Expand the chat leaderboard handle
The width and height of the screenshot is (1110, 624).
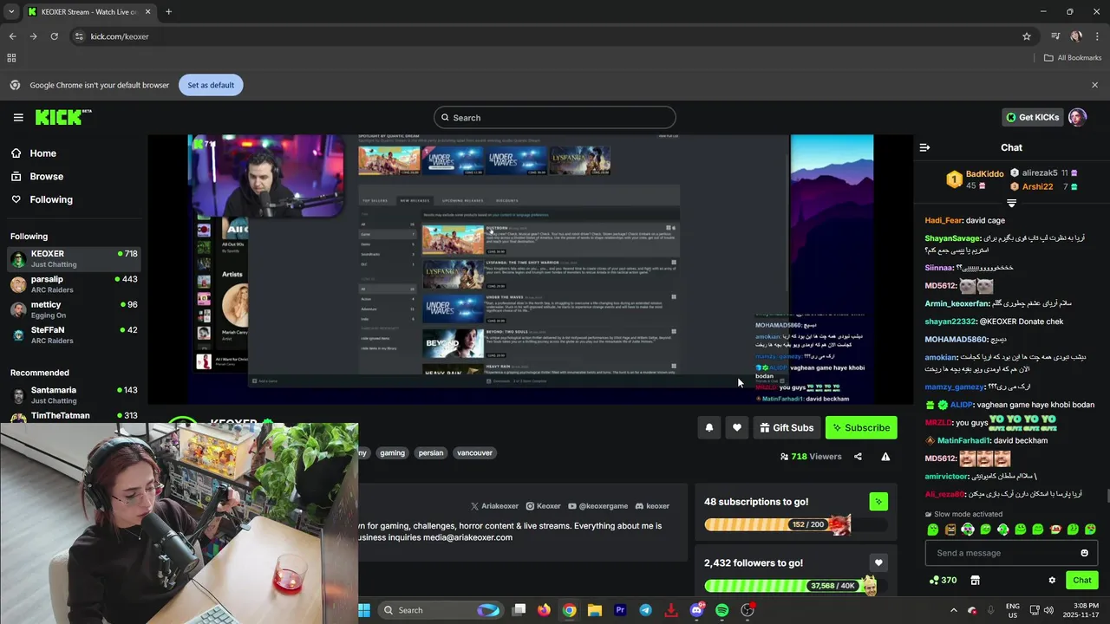click(1011, 203)
